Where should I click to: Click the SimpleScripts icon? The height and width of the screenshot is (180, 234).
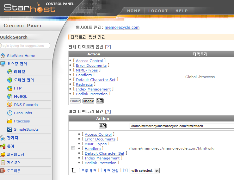pyautogui.click(x=10, y=129)
